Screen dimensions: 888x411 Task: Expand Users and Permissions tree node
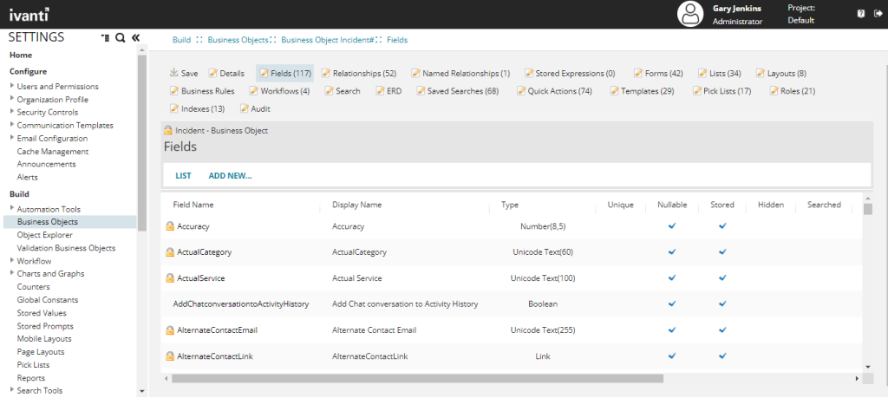[12, 86]
